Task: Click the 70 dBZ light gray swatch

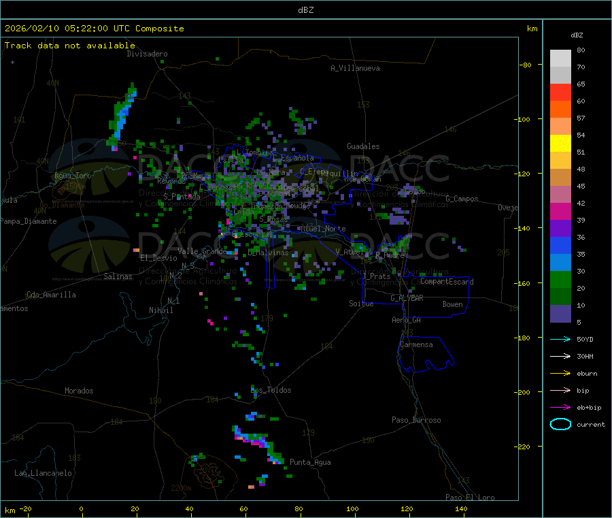Action: pyautogui.click(x=560, y=59)
